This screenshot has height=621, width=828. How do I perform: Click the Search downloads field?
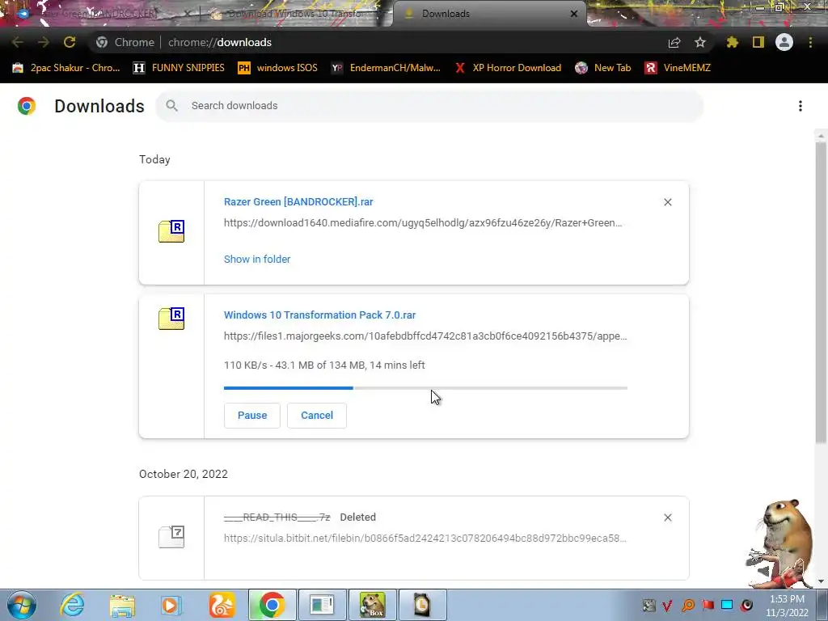point(429,106)
